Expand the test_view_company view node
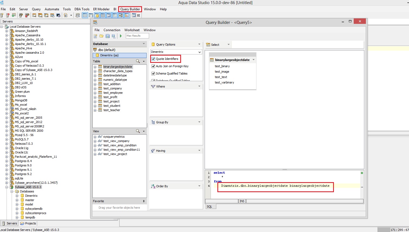The height and width of the screenshot is (232, 409). tap(95, 141)
